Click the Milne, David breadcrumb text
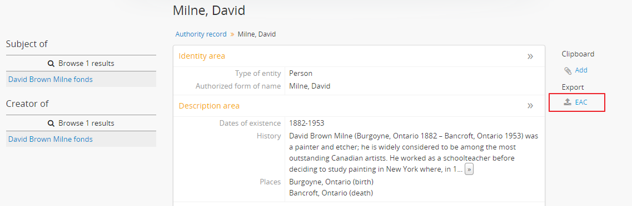632x206 pixels. pos(257,34)
